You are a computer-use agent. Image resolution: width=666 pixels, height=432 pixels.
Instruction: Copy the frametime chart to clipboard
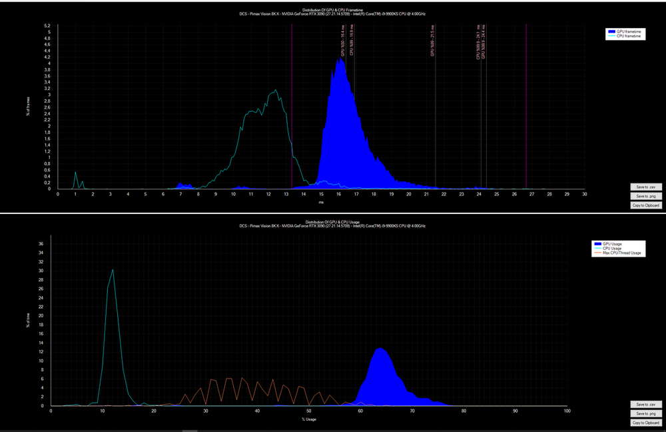(645, 205)
